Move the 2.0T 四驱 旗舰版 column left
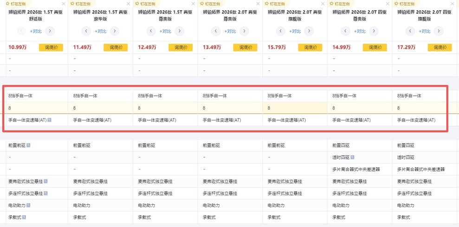Image resolution: width=459 pixels, height=227 pixels. pos(410,31)
